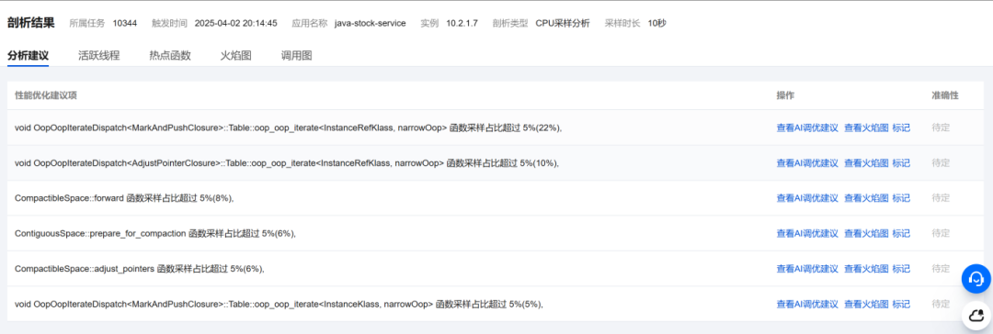Open flame graph for CompactibleSpace::forward
Viewport: 993px width, 334px height.
click(866, 198)
